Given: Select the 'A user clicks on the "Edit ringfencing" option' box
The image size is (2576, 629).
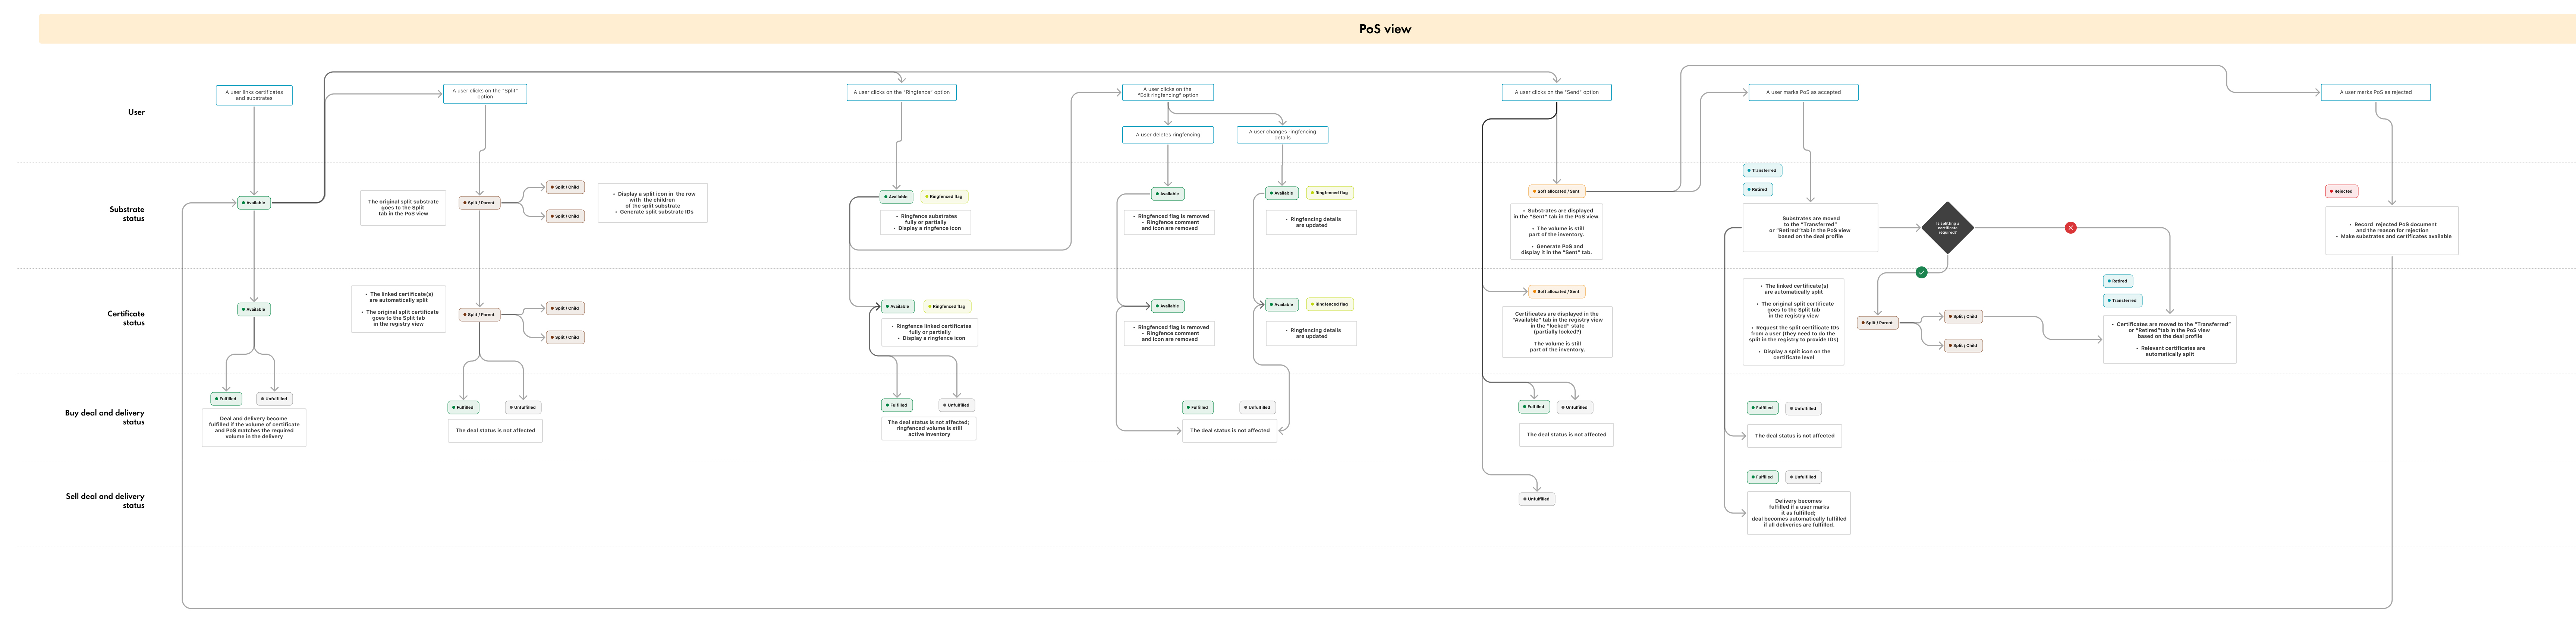Looking at the screenshot, I should [1168, 92].
